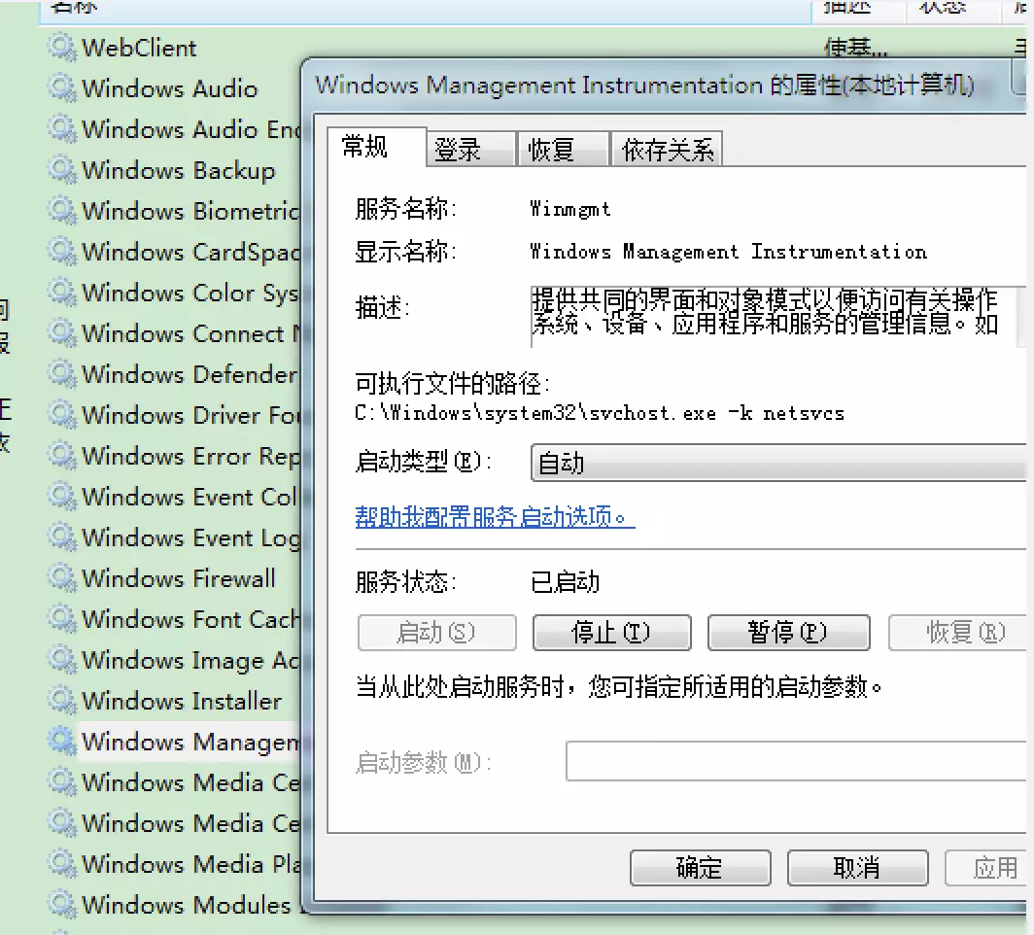Open the 启动类型 startup type dropdown

pyautogui.click(x=778, y=463)
